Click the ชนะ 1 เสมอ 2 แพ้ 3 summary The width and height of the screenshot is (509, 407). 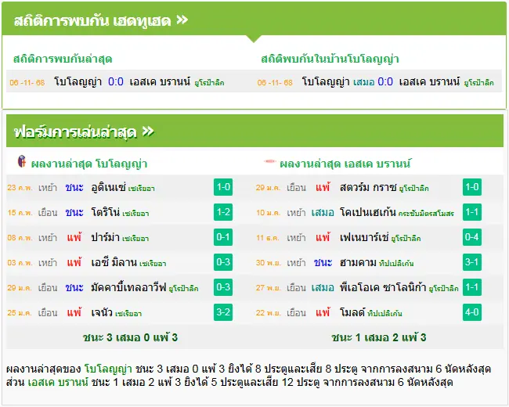coord(379,337)
